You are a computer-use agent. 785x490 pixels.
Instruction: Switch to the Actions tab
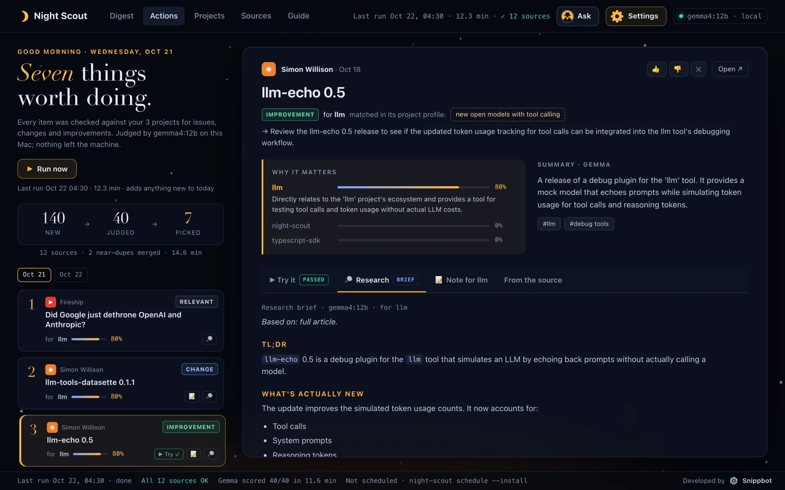click(164, 16)
